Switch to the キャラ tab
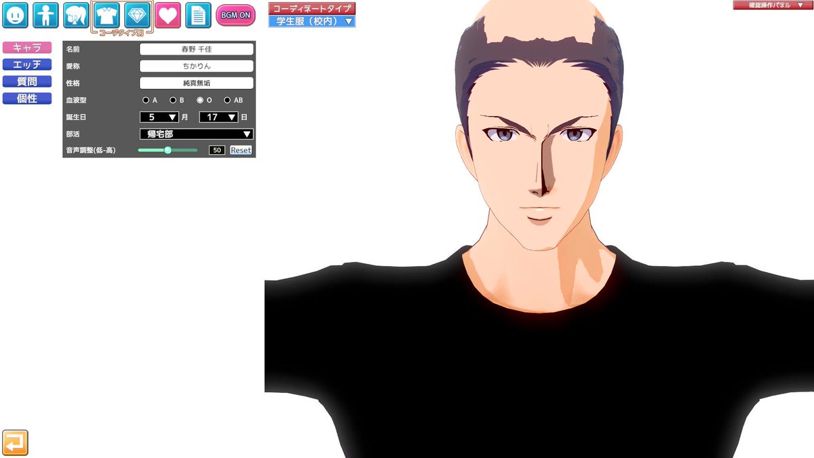Screen dimensions: 814x458 (x=27, y=47)
